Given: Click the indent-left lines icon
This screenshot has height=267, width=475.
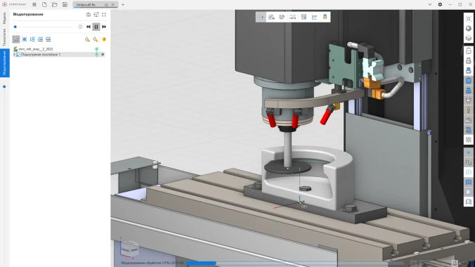Looking at the screenshot, I should click(40, 39).
